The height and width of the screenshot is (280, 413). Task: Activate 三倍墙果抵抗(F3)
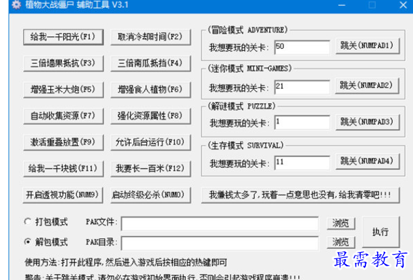[x=63, y=63]
